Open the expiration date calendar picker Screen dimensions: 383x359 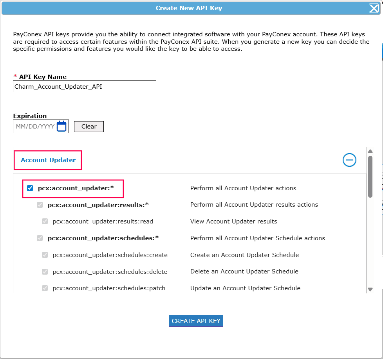[62, 126]
